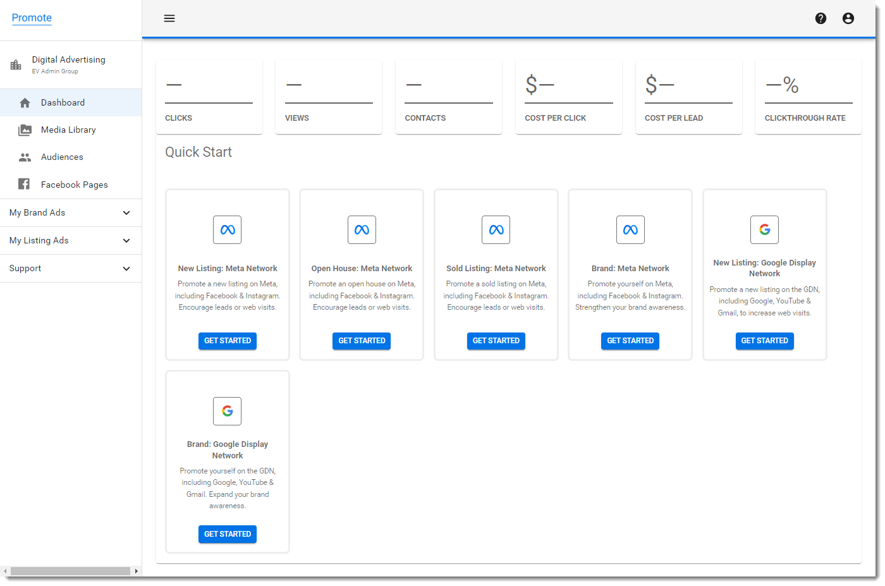The height and width of the screenshot is (586, 885).
Task: Click the 'EV Admin Group' subtitle text
Action: point(55,71)
